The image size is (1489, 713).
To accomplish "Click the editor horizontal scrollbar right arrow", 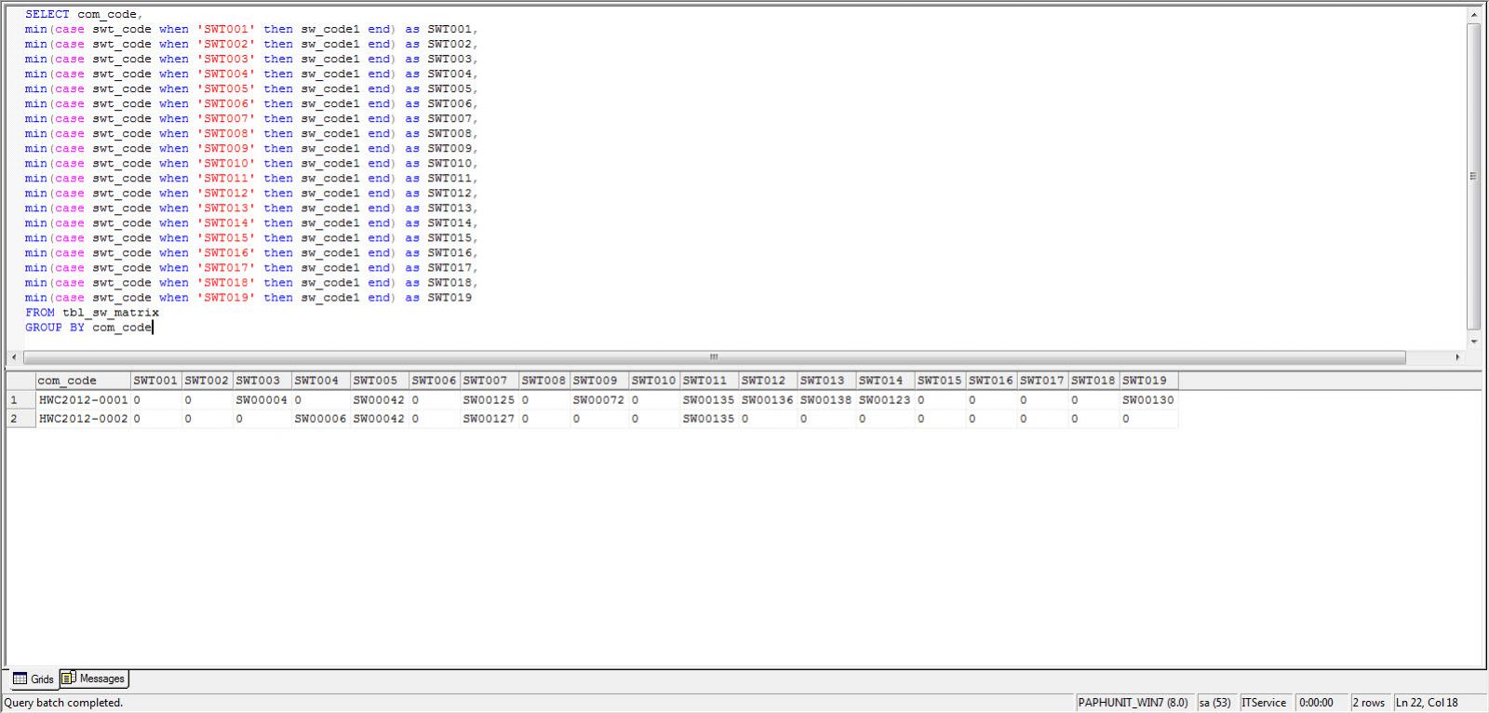I will coord(1457,357).
